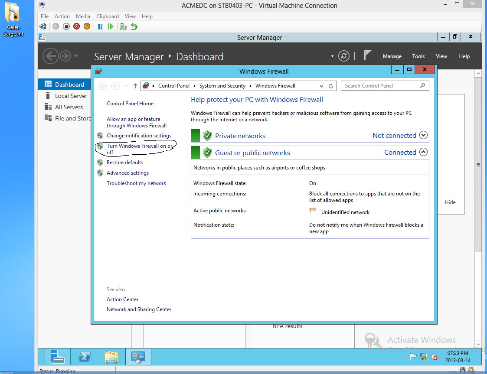Click the Private networks green shield icon
Viewport: 487px width, 374px height.
coord(207,136)
